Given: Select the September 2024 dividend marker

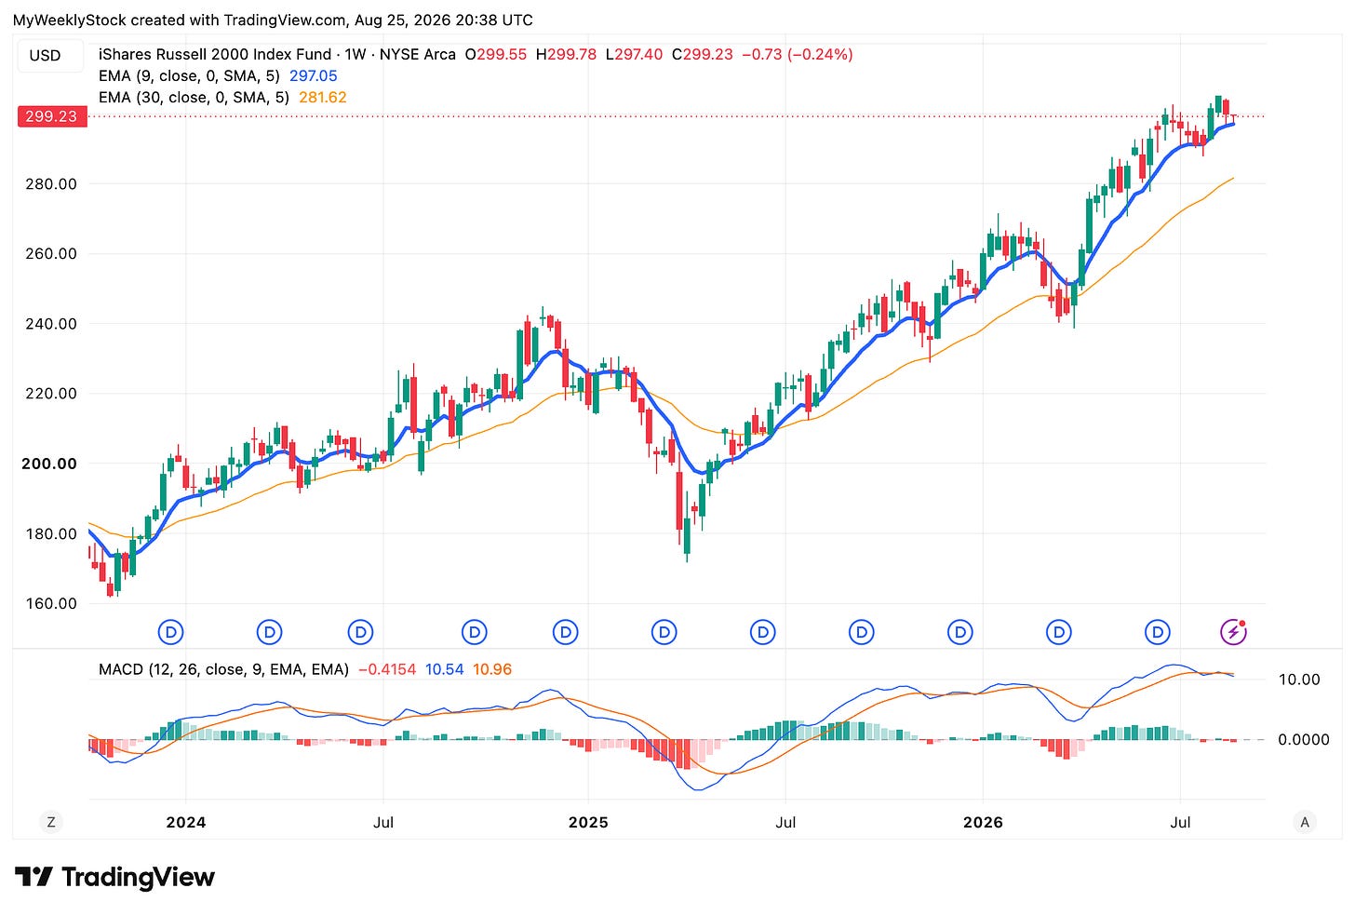Looking at the screenshot, I should point(475,633).
